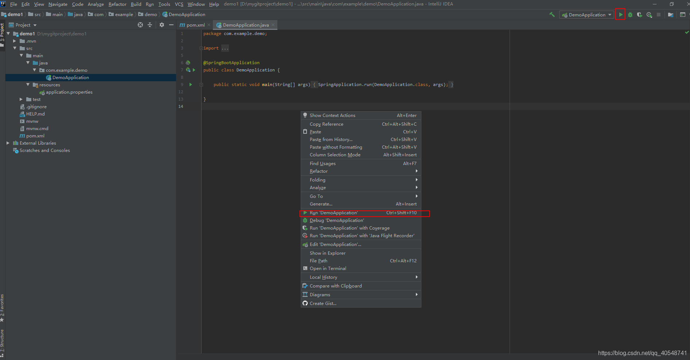
Task: Choose Create Gist... in the context menu
Action: tap(361, 304)
